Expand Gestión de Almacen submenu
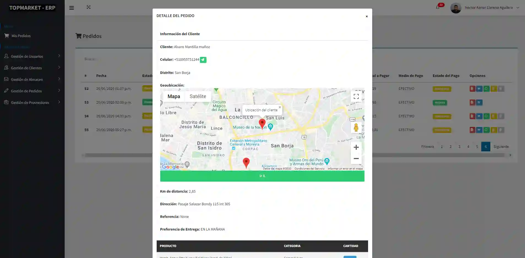Screen dimensions: 525x258 32,79
